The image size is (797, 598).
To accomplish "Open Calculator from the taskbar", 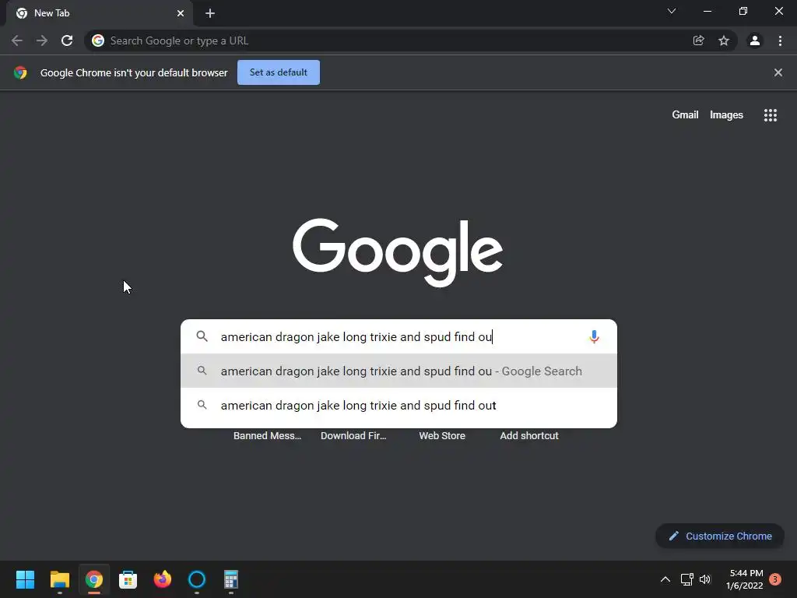I will tap(230, 579).
